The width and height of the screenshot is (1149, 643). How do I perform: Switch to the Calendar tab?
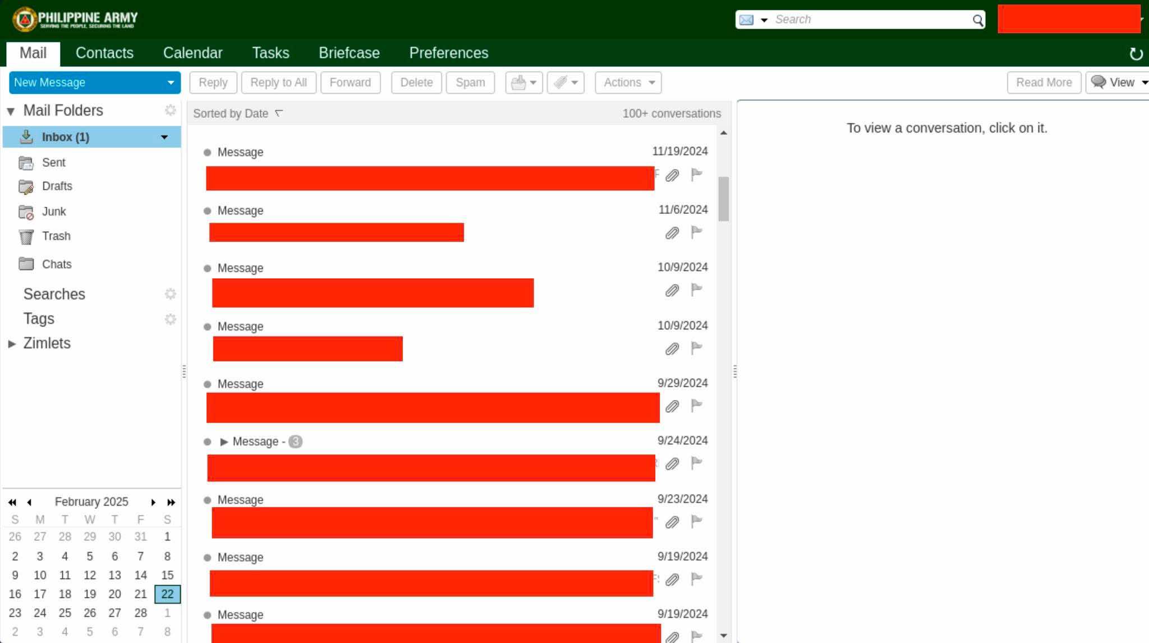click(x=192, y=53)
